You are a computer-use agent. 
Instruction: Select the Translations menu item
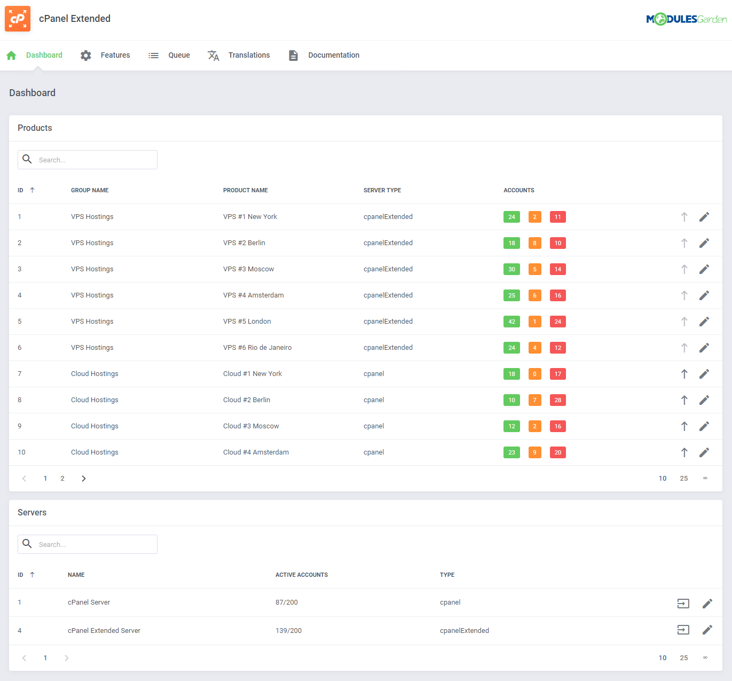pos(249,55)
